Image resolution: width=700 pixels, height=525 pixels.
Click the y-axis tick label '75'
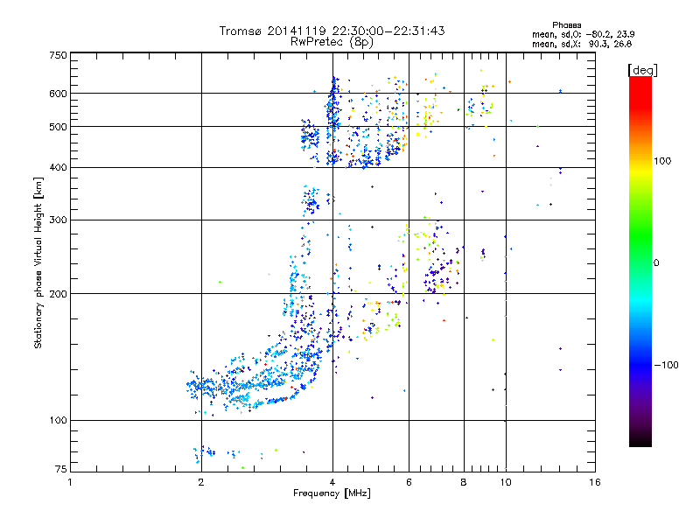coord(60,469)
